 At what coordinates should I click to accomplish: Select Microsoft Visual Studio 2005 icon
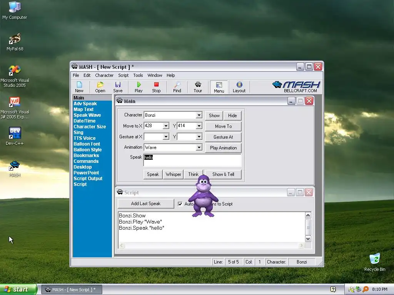point(15,76)
